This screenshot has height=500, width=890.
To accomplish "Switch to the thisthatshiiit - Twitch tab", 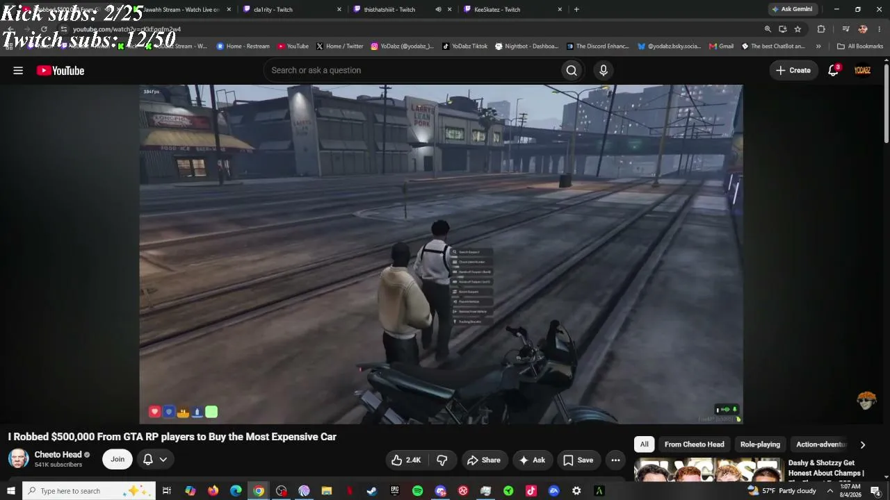I will 403,10.
